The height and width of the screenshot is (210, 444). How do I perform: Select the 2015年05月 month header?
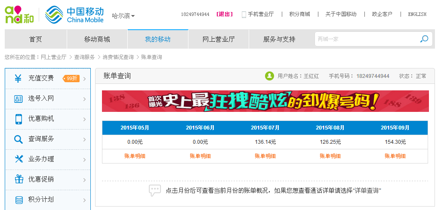pos(135,128)
